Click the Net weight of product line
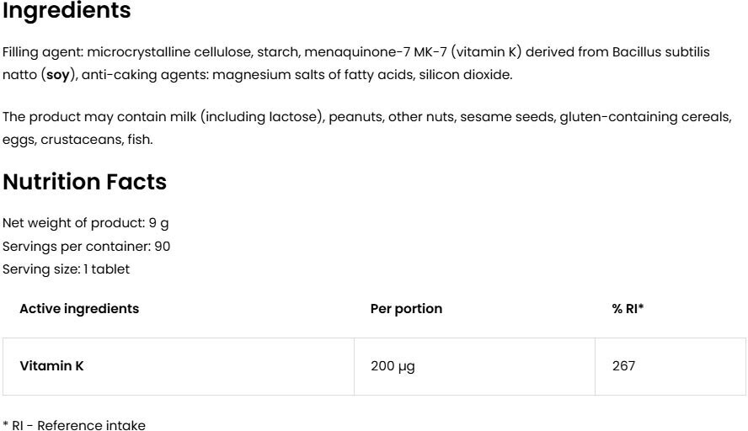 (x=86, y=223)
